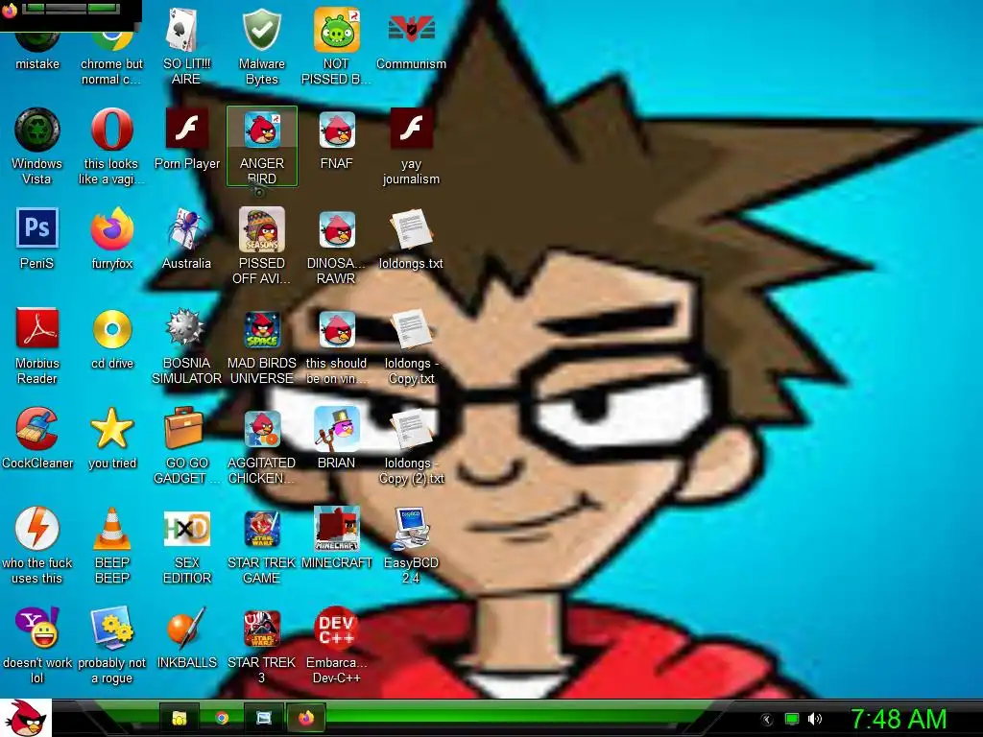The height and width of the screenshot is (737, 983).
Task: Open the yellow 'cd drive' disc icon
Action: [x=112, y=339]
